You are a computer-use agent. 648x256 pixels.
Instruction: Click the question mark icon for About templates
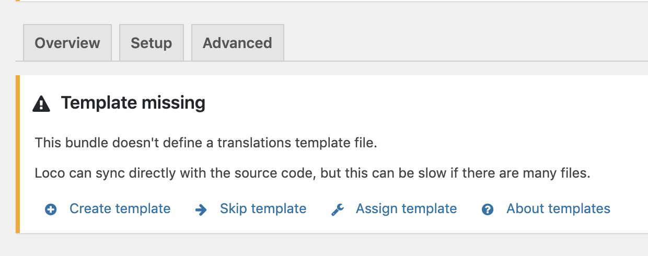(x=488, y=210)
